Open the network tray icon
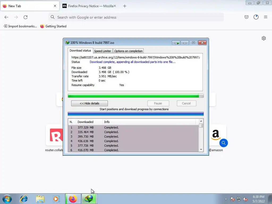 (239, 199)
